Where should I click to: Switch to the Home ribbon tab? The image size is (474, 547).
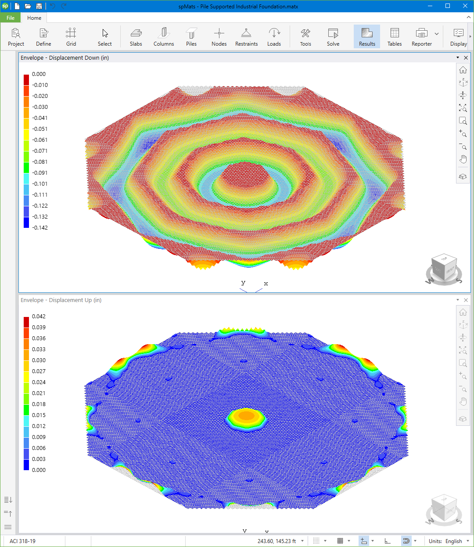[x=34, y=18]
